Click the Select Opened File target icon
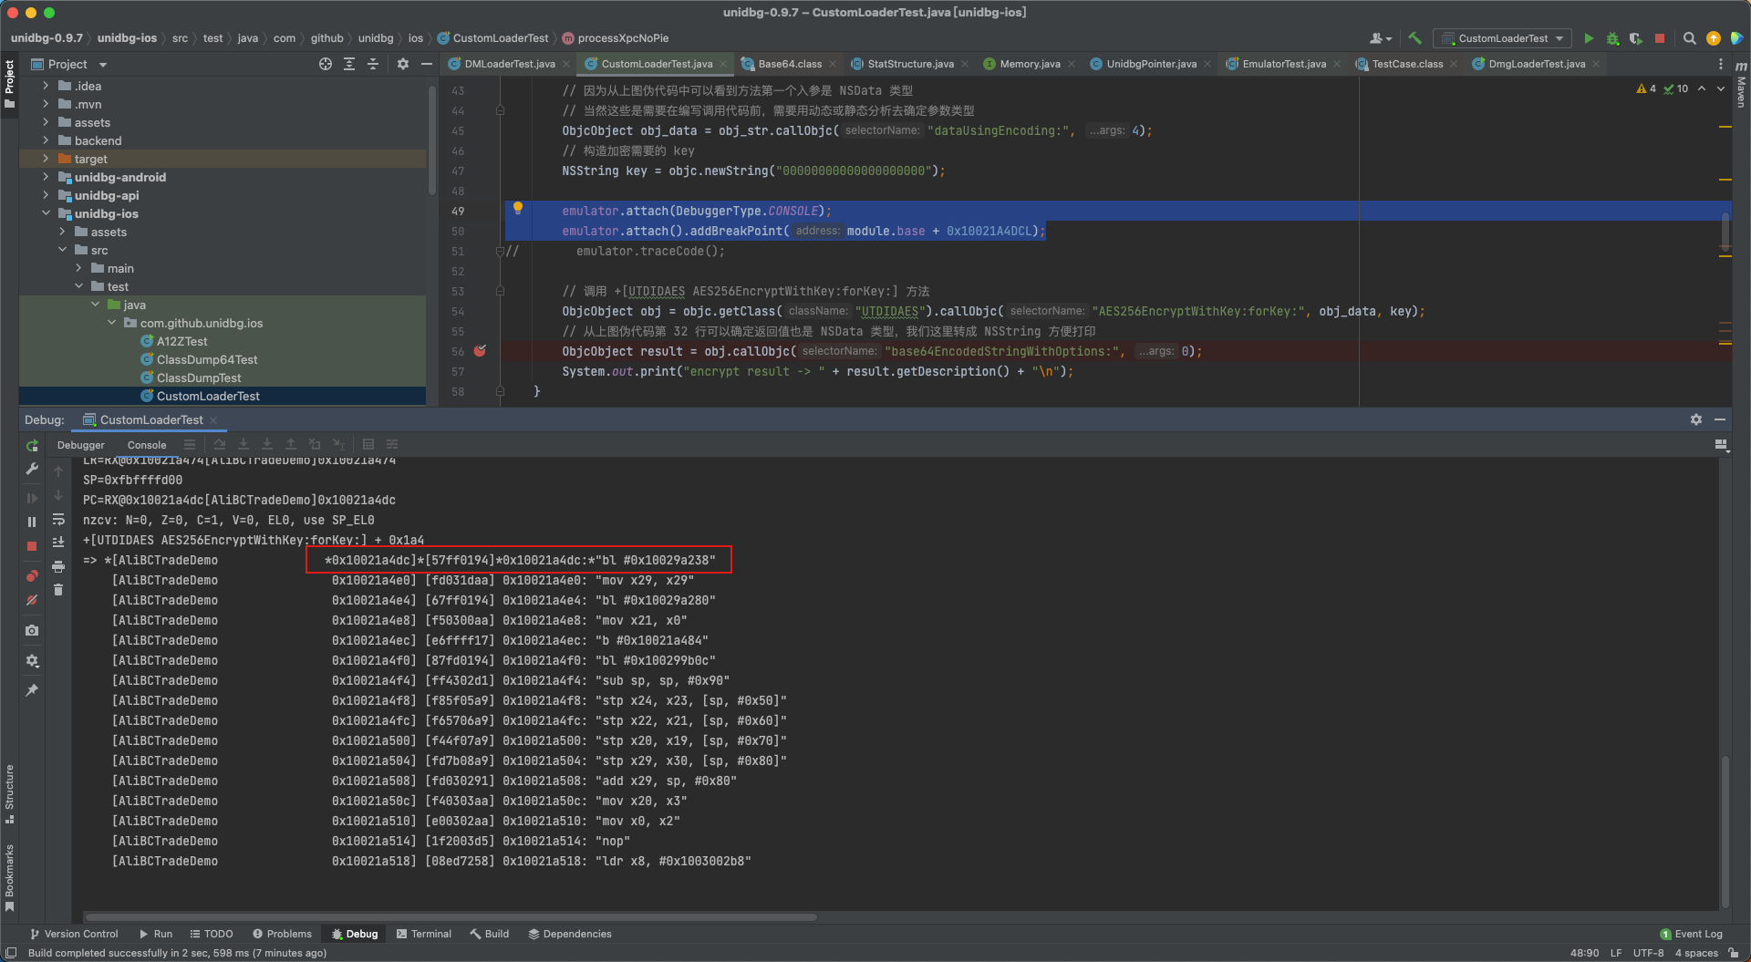The image size is (1751, 962). point(326,64)
